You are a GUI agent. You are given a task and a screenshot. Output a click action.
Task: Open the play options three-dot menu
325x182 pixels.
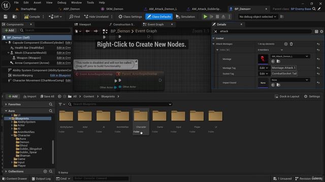tap(229, 17)
